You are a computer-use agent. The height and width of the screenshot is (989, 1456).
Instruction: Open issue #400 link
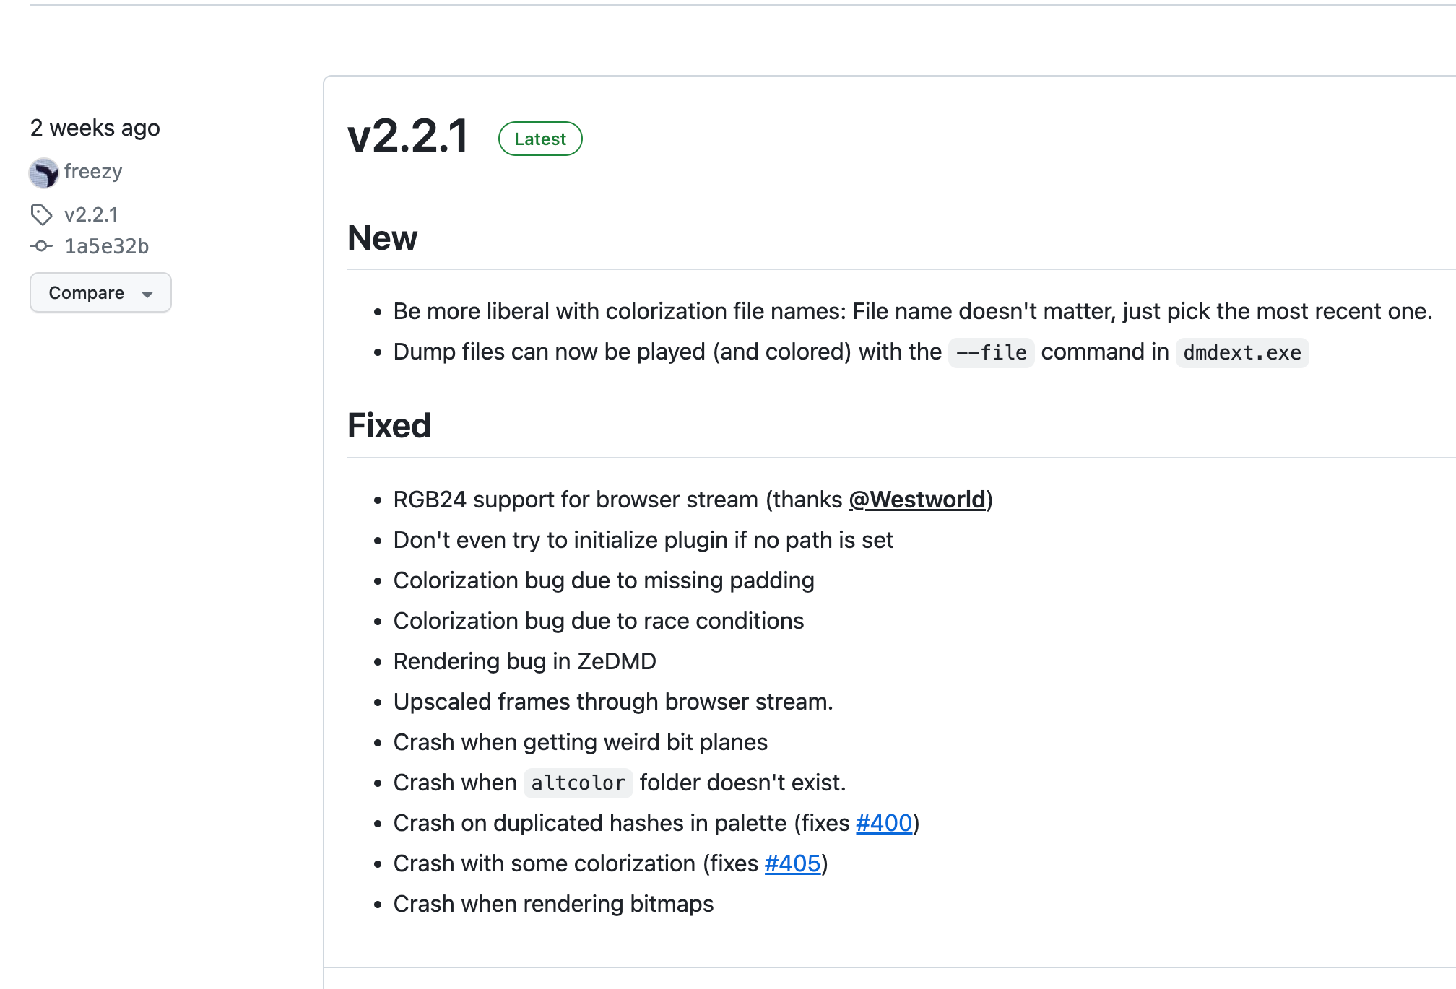(884, 823)
